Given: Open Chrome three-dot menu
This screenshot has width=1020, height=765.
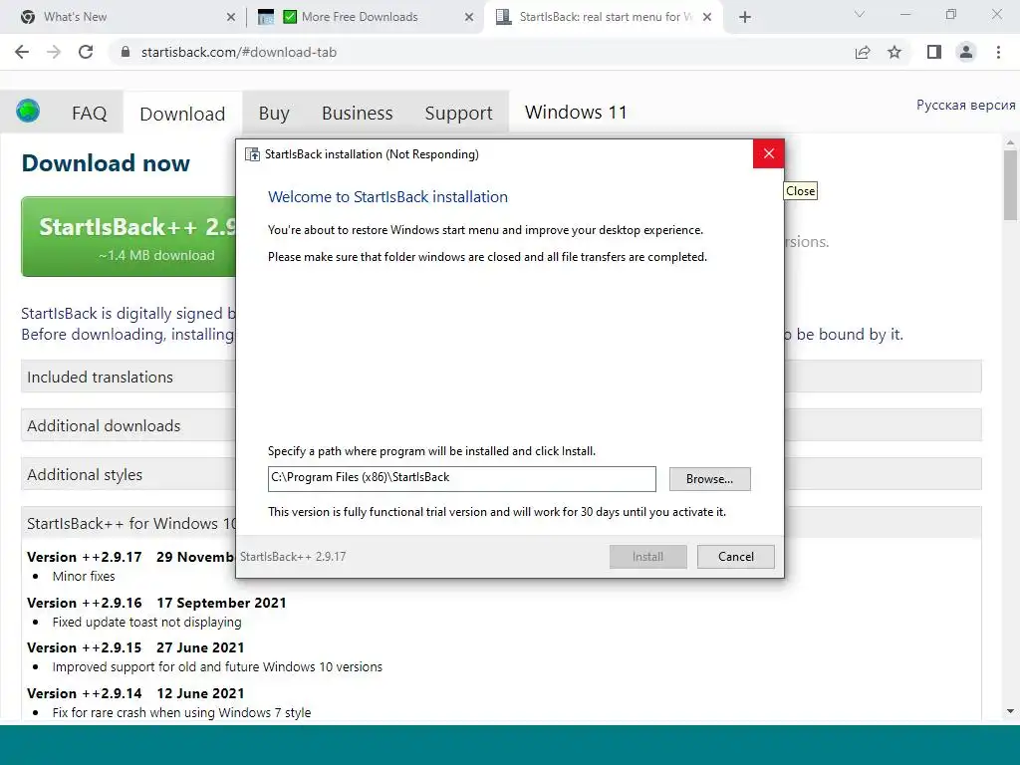Looking at the screenshot, I should [x=998, y=52].
